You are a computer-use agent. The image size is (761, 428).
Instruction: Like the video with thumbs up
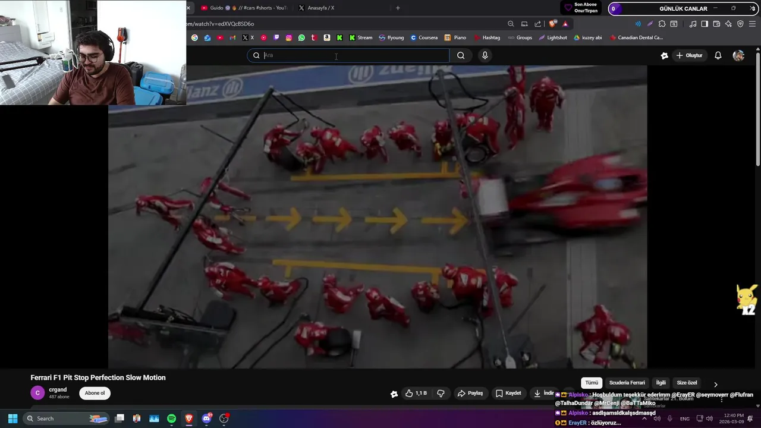pos(416,393)
